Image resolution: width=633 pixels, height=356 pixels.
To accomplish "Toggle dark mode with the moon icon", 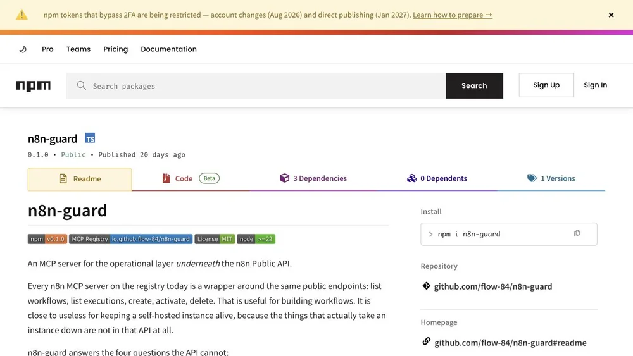I will [23, 49].
